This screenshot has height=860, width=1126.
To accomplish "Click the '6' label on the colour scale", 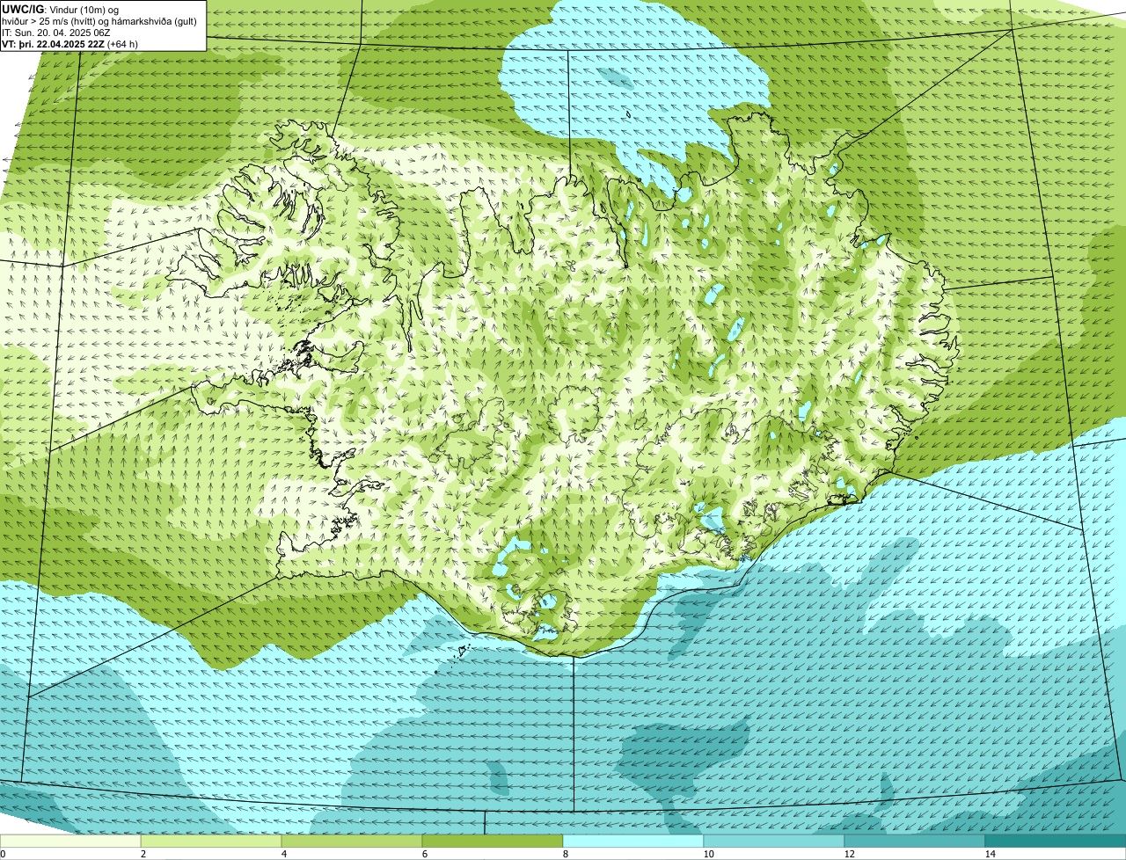I will pyautogui.click(x=424, y=854).
